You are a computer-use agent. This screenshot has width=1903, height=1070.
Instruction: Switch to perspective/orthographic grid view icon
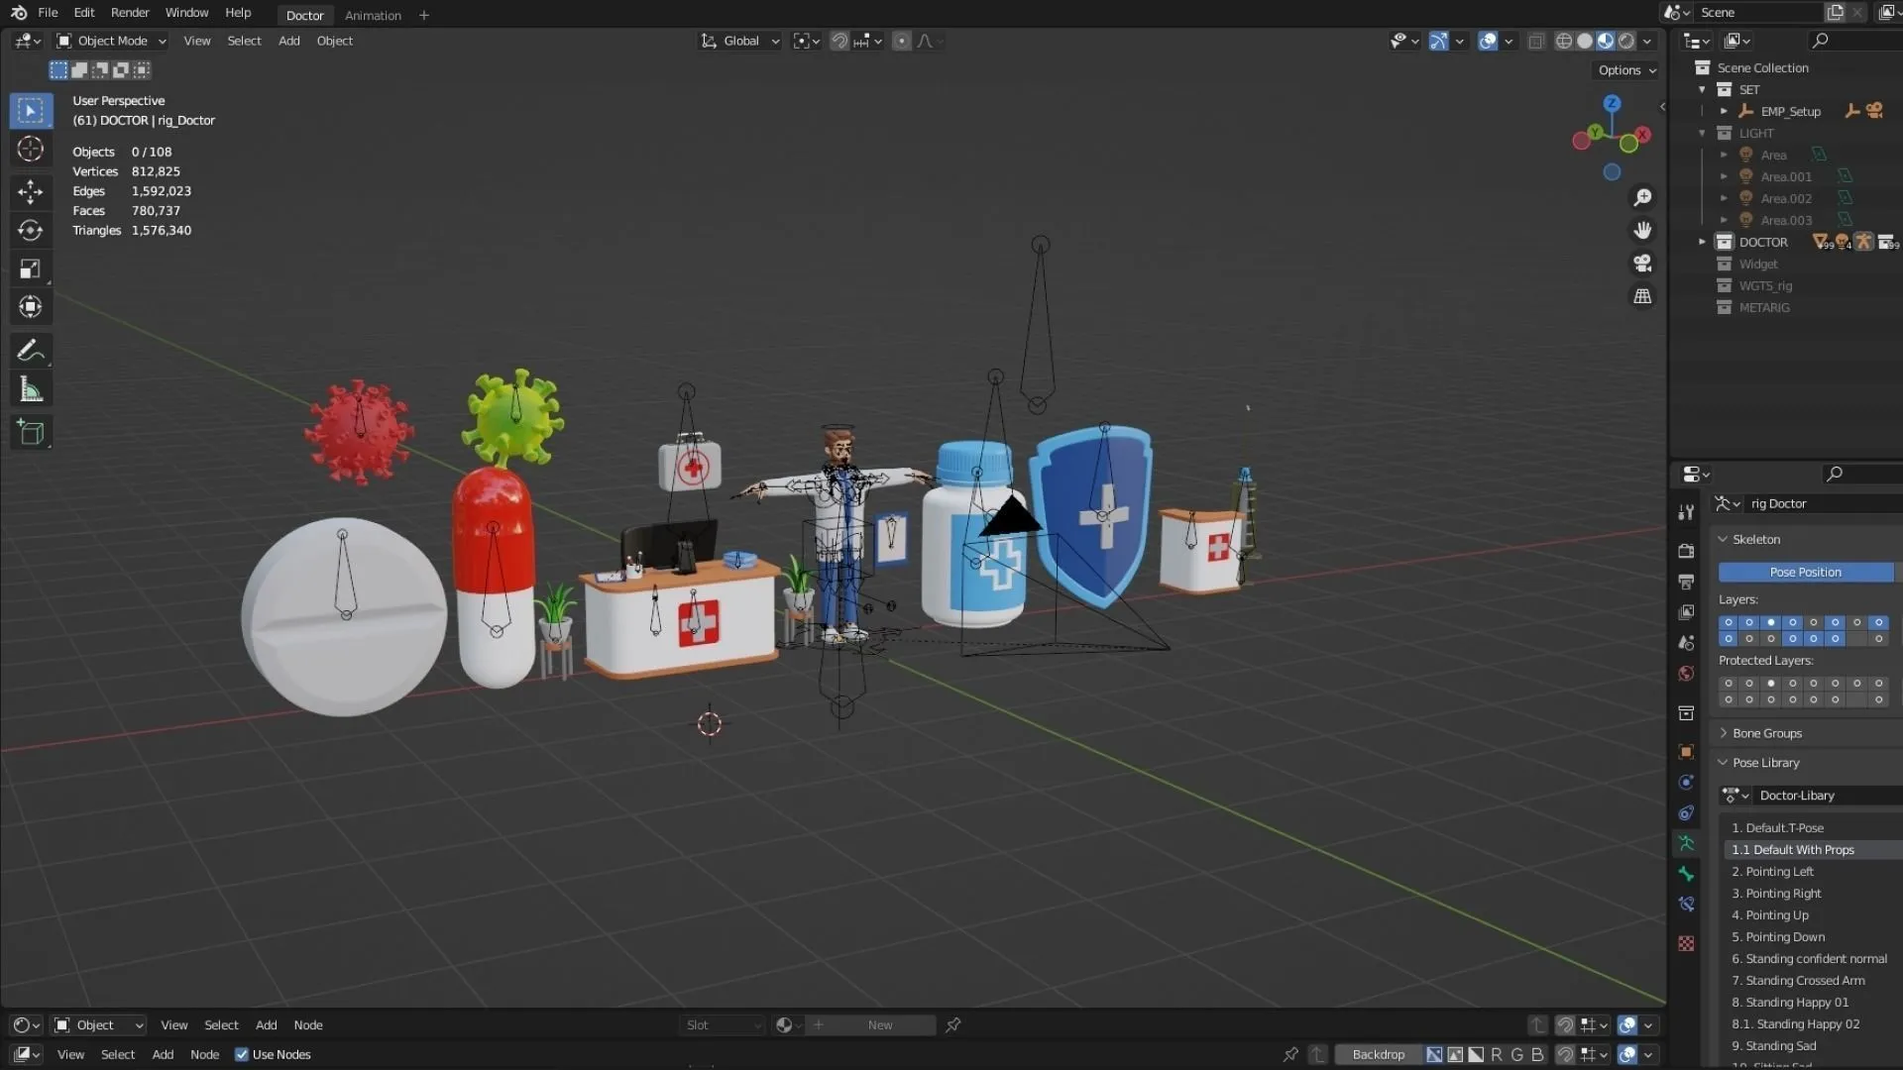(x=1642, y=296)
